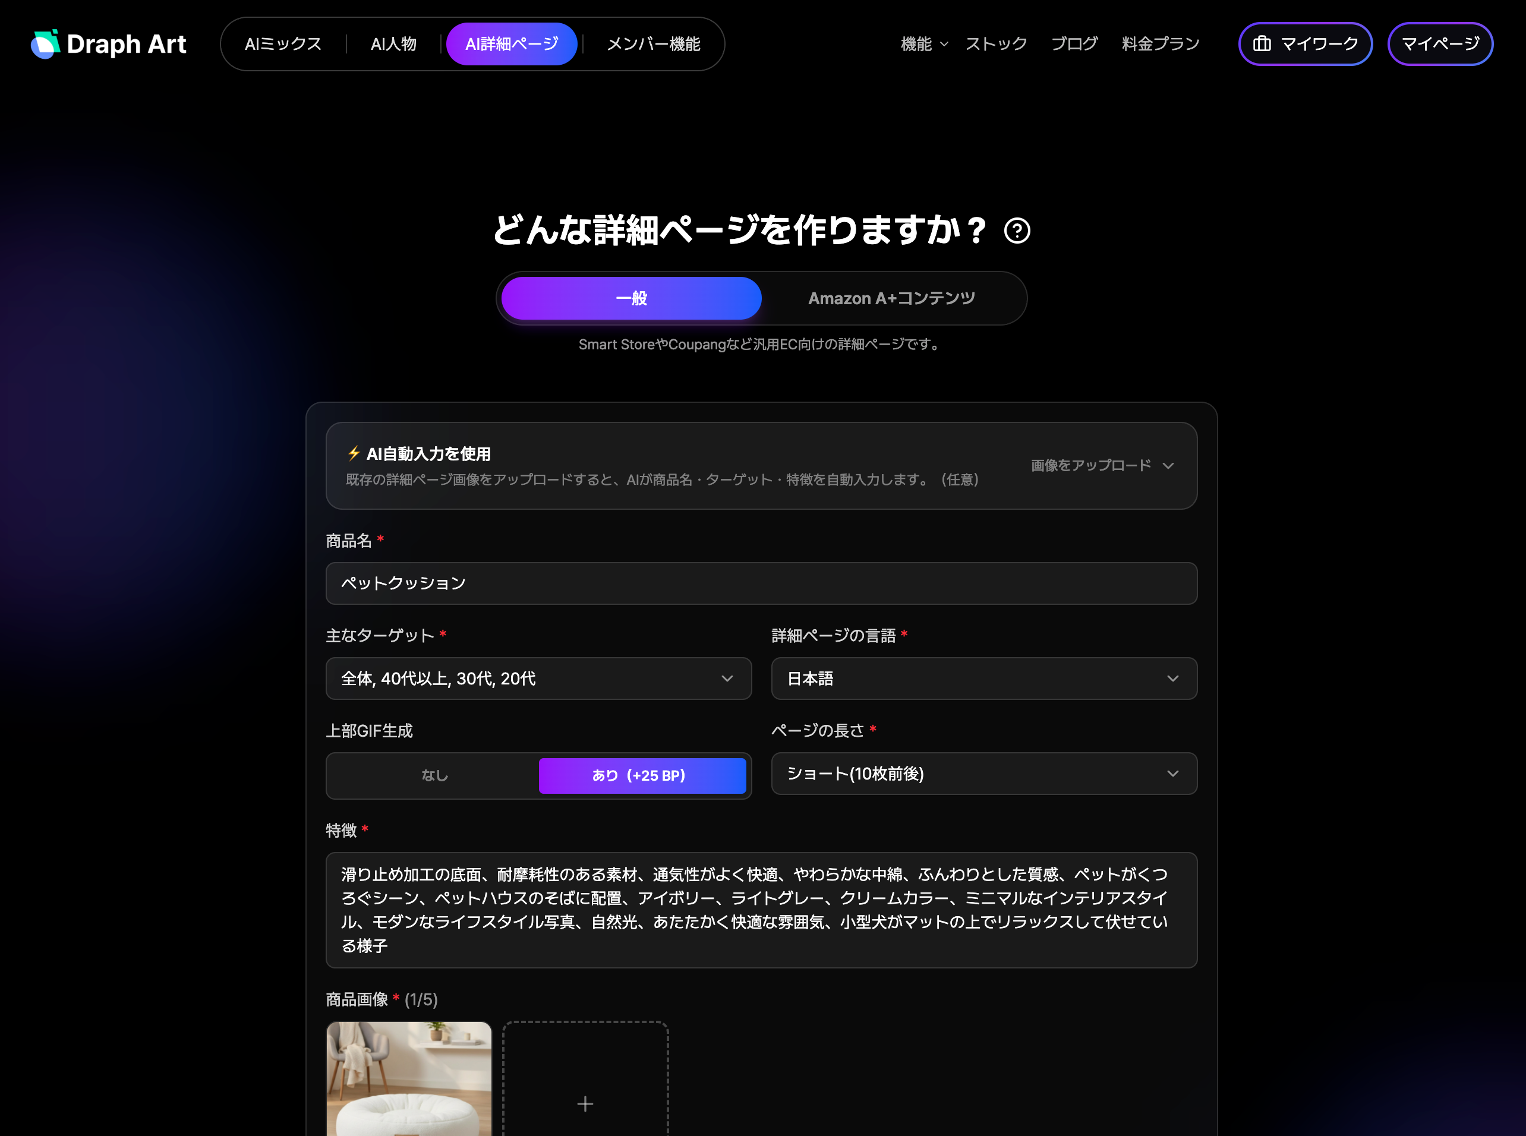Open the 主なターゲット dropdown

(538, 679)
